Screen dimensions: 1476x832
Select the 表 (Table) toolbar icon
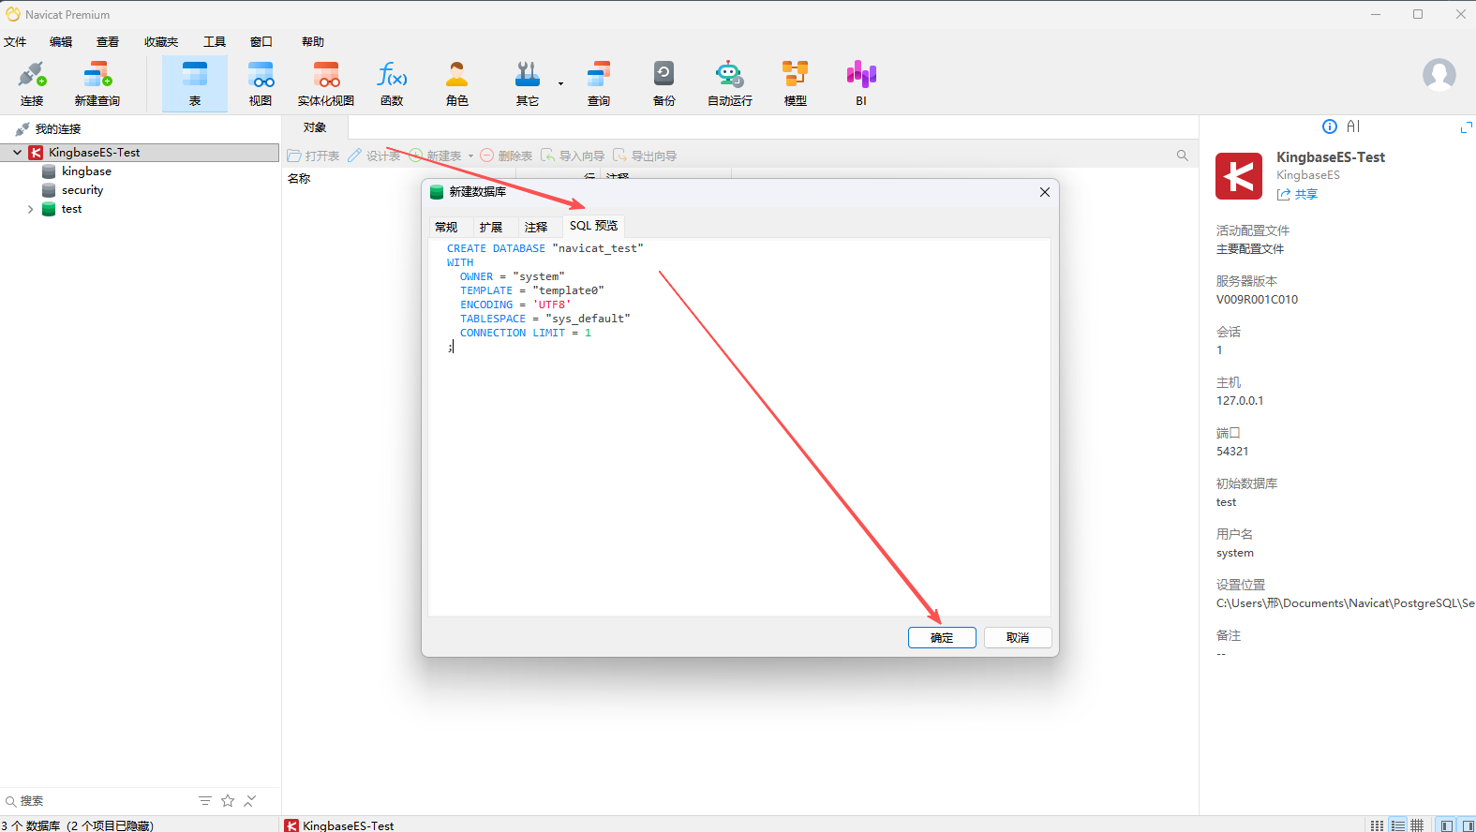pos(195,83)
